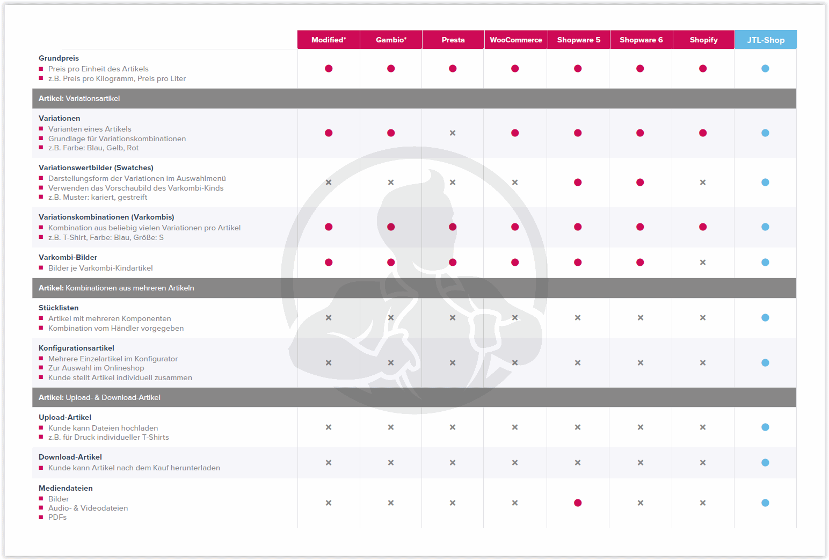Select the WooCommerce column header
The height and width of the screenshot is (560, 829).
coord(515,40)
